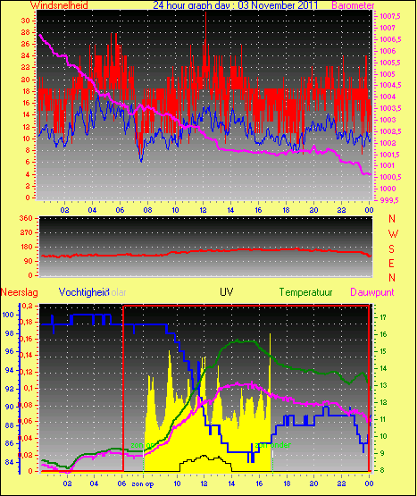
Task: Select the Vochtigheid legend label
Action: [84, 292]
